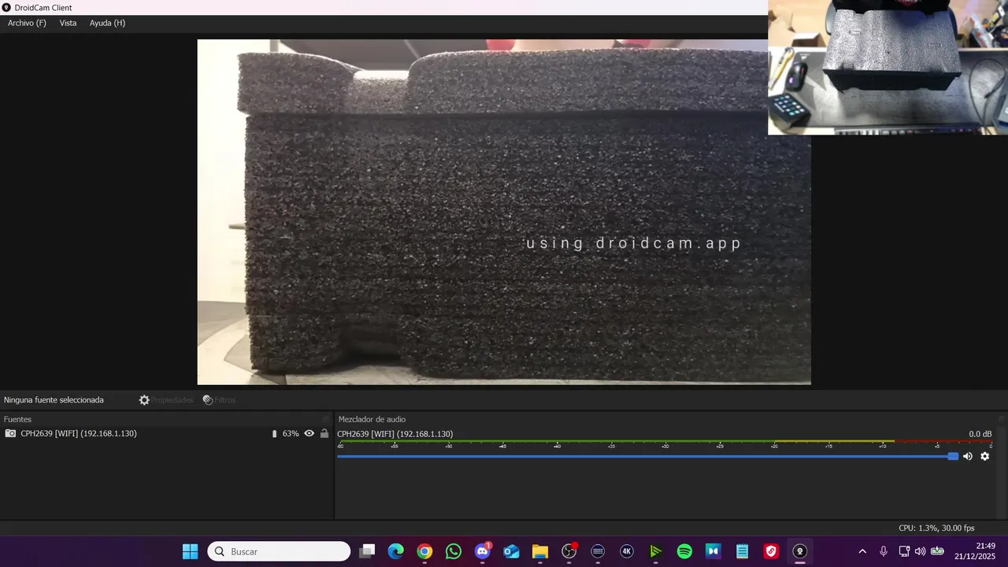Viewport: 1008px width, 567px height.
Task: Open Task View on the taskbar
Action: (x=367, y=551)
